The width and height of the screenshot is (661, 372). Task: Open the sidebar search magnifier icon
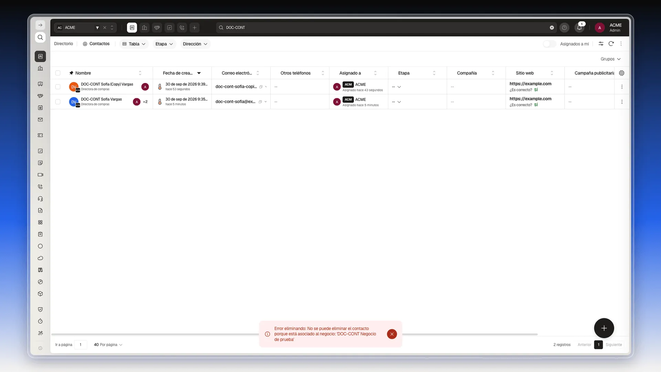click(40, 37)
